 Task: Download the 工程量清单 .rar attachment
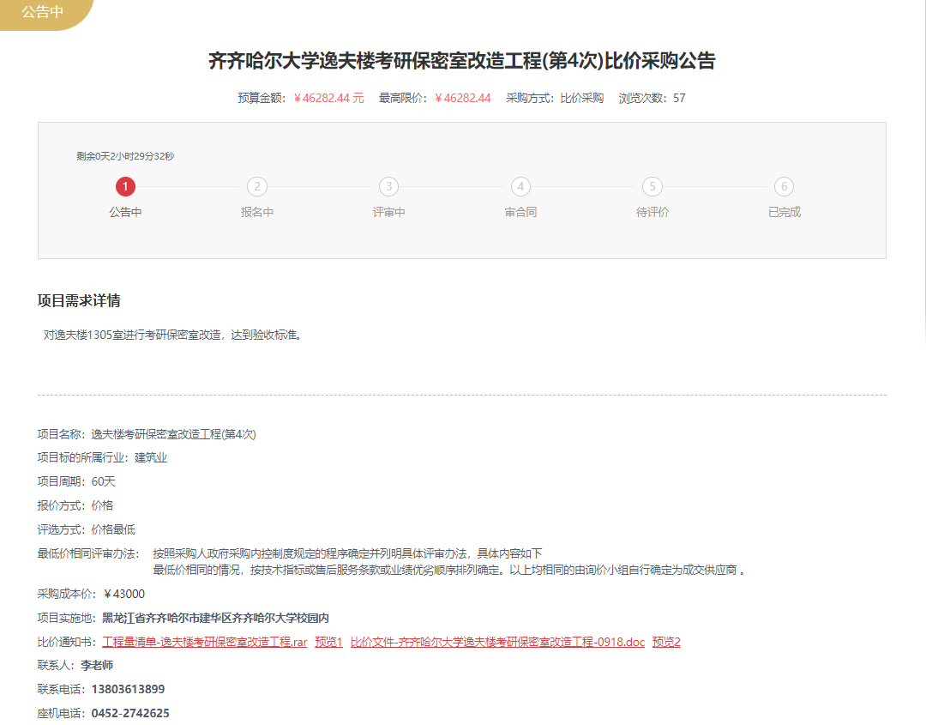click(204, 642)
